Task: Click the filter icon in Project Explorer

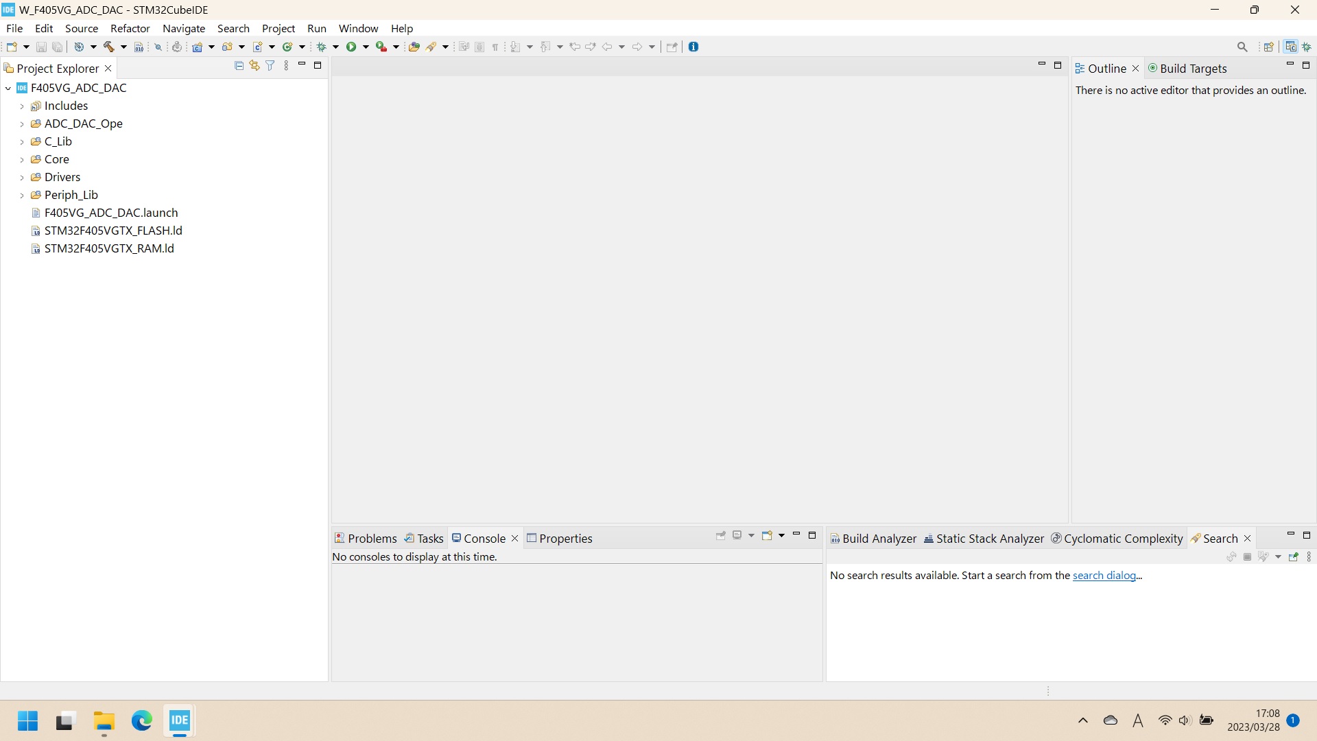Action: [x=270, y=64]
